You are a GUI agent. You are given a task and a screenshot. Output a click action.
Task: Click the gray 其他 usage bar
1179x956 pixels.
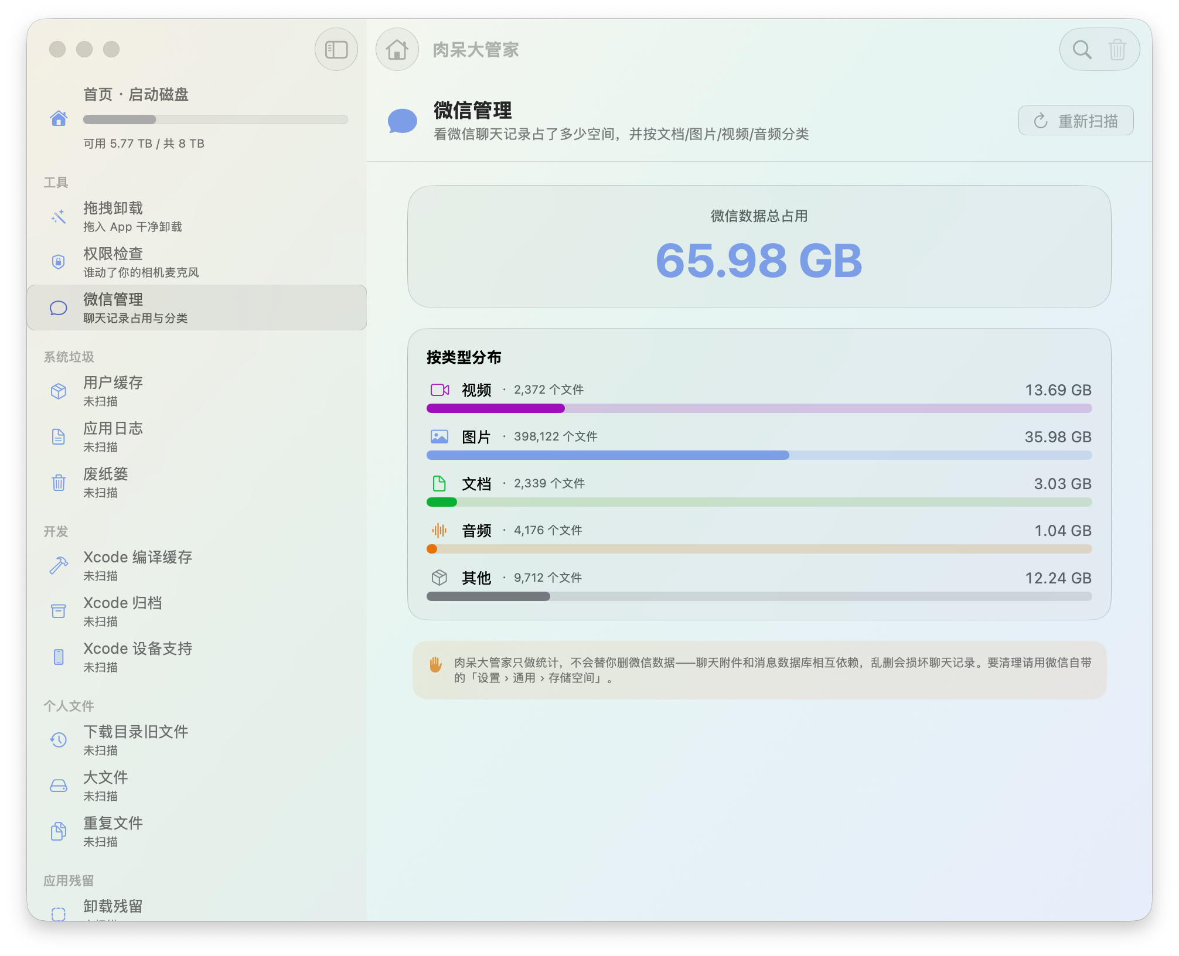(x=759, y=596)
